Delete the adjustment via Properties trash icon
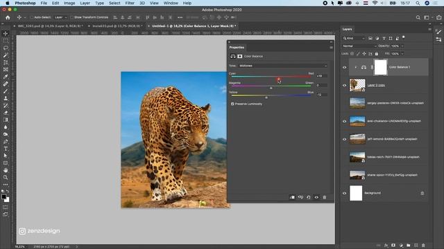This screenshot has width=444, height=249. click(x=325, y=197)
